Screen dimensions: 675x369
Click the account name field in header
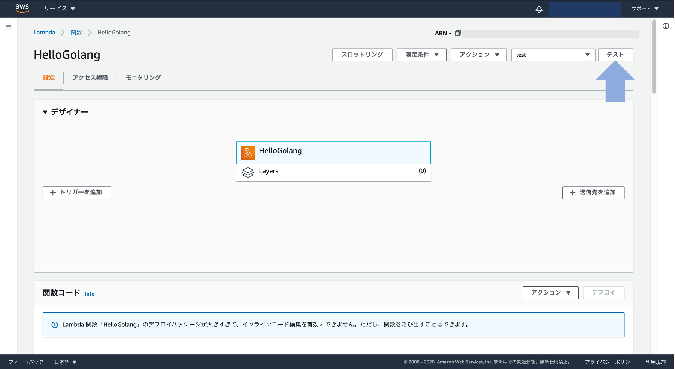coord(585,9)
